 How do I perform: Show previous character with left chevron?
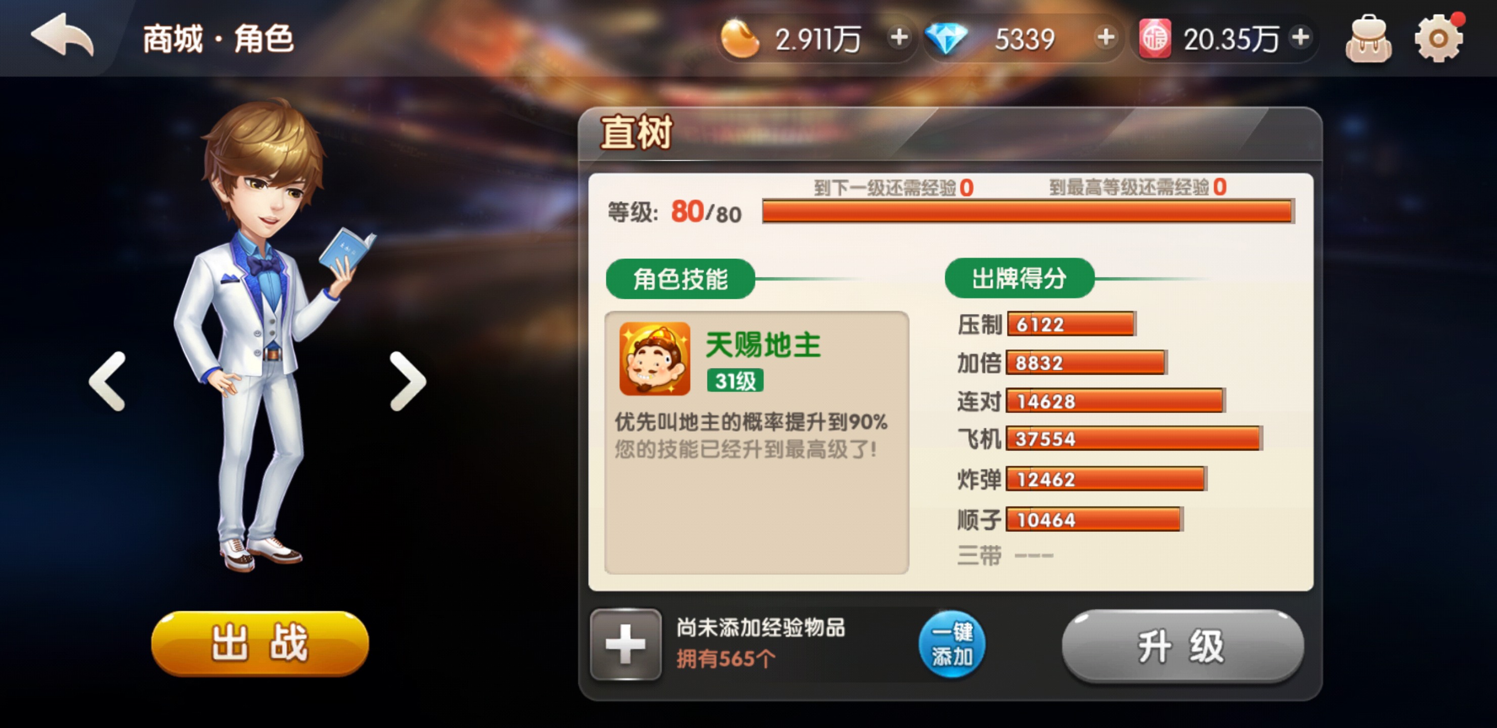point(108,381)
